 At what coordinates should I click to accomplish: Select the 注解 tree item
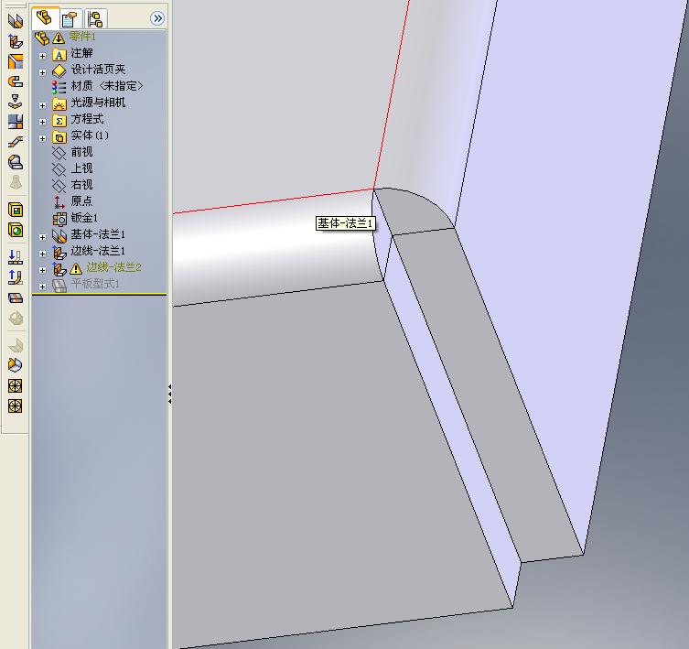(x=81, y=53)
